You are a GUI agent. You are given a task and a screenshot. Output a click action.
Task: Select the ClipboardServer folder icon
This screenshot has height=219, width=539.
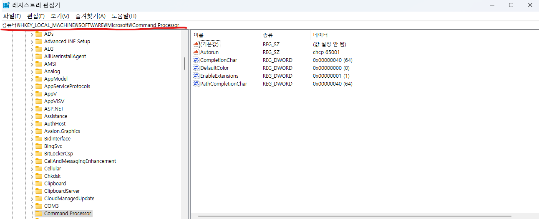click(39, 191)
